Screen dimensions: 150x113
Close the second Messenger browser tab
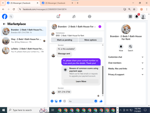(x=72, y=3)
